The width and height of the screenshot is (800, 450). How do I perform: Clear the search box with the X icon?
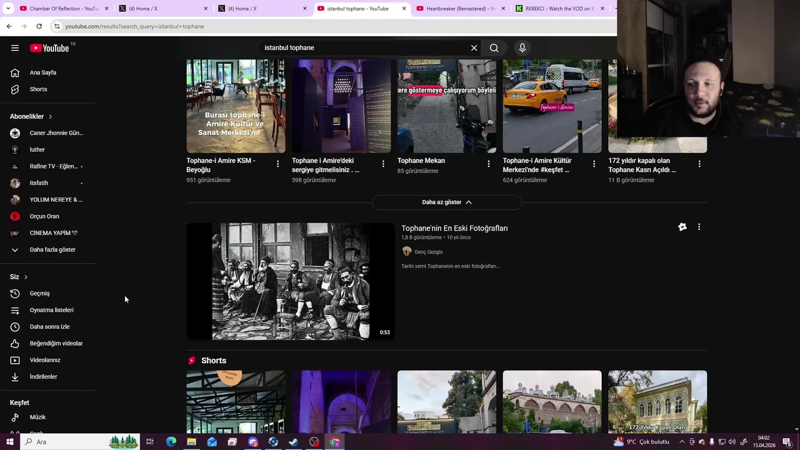pyautogui.click(x=474, y=47)
